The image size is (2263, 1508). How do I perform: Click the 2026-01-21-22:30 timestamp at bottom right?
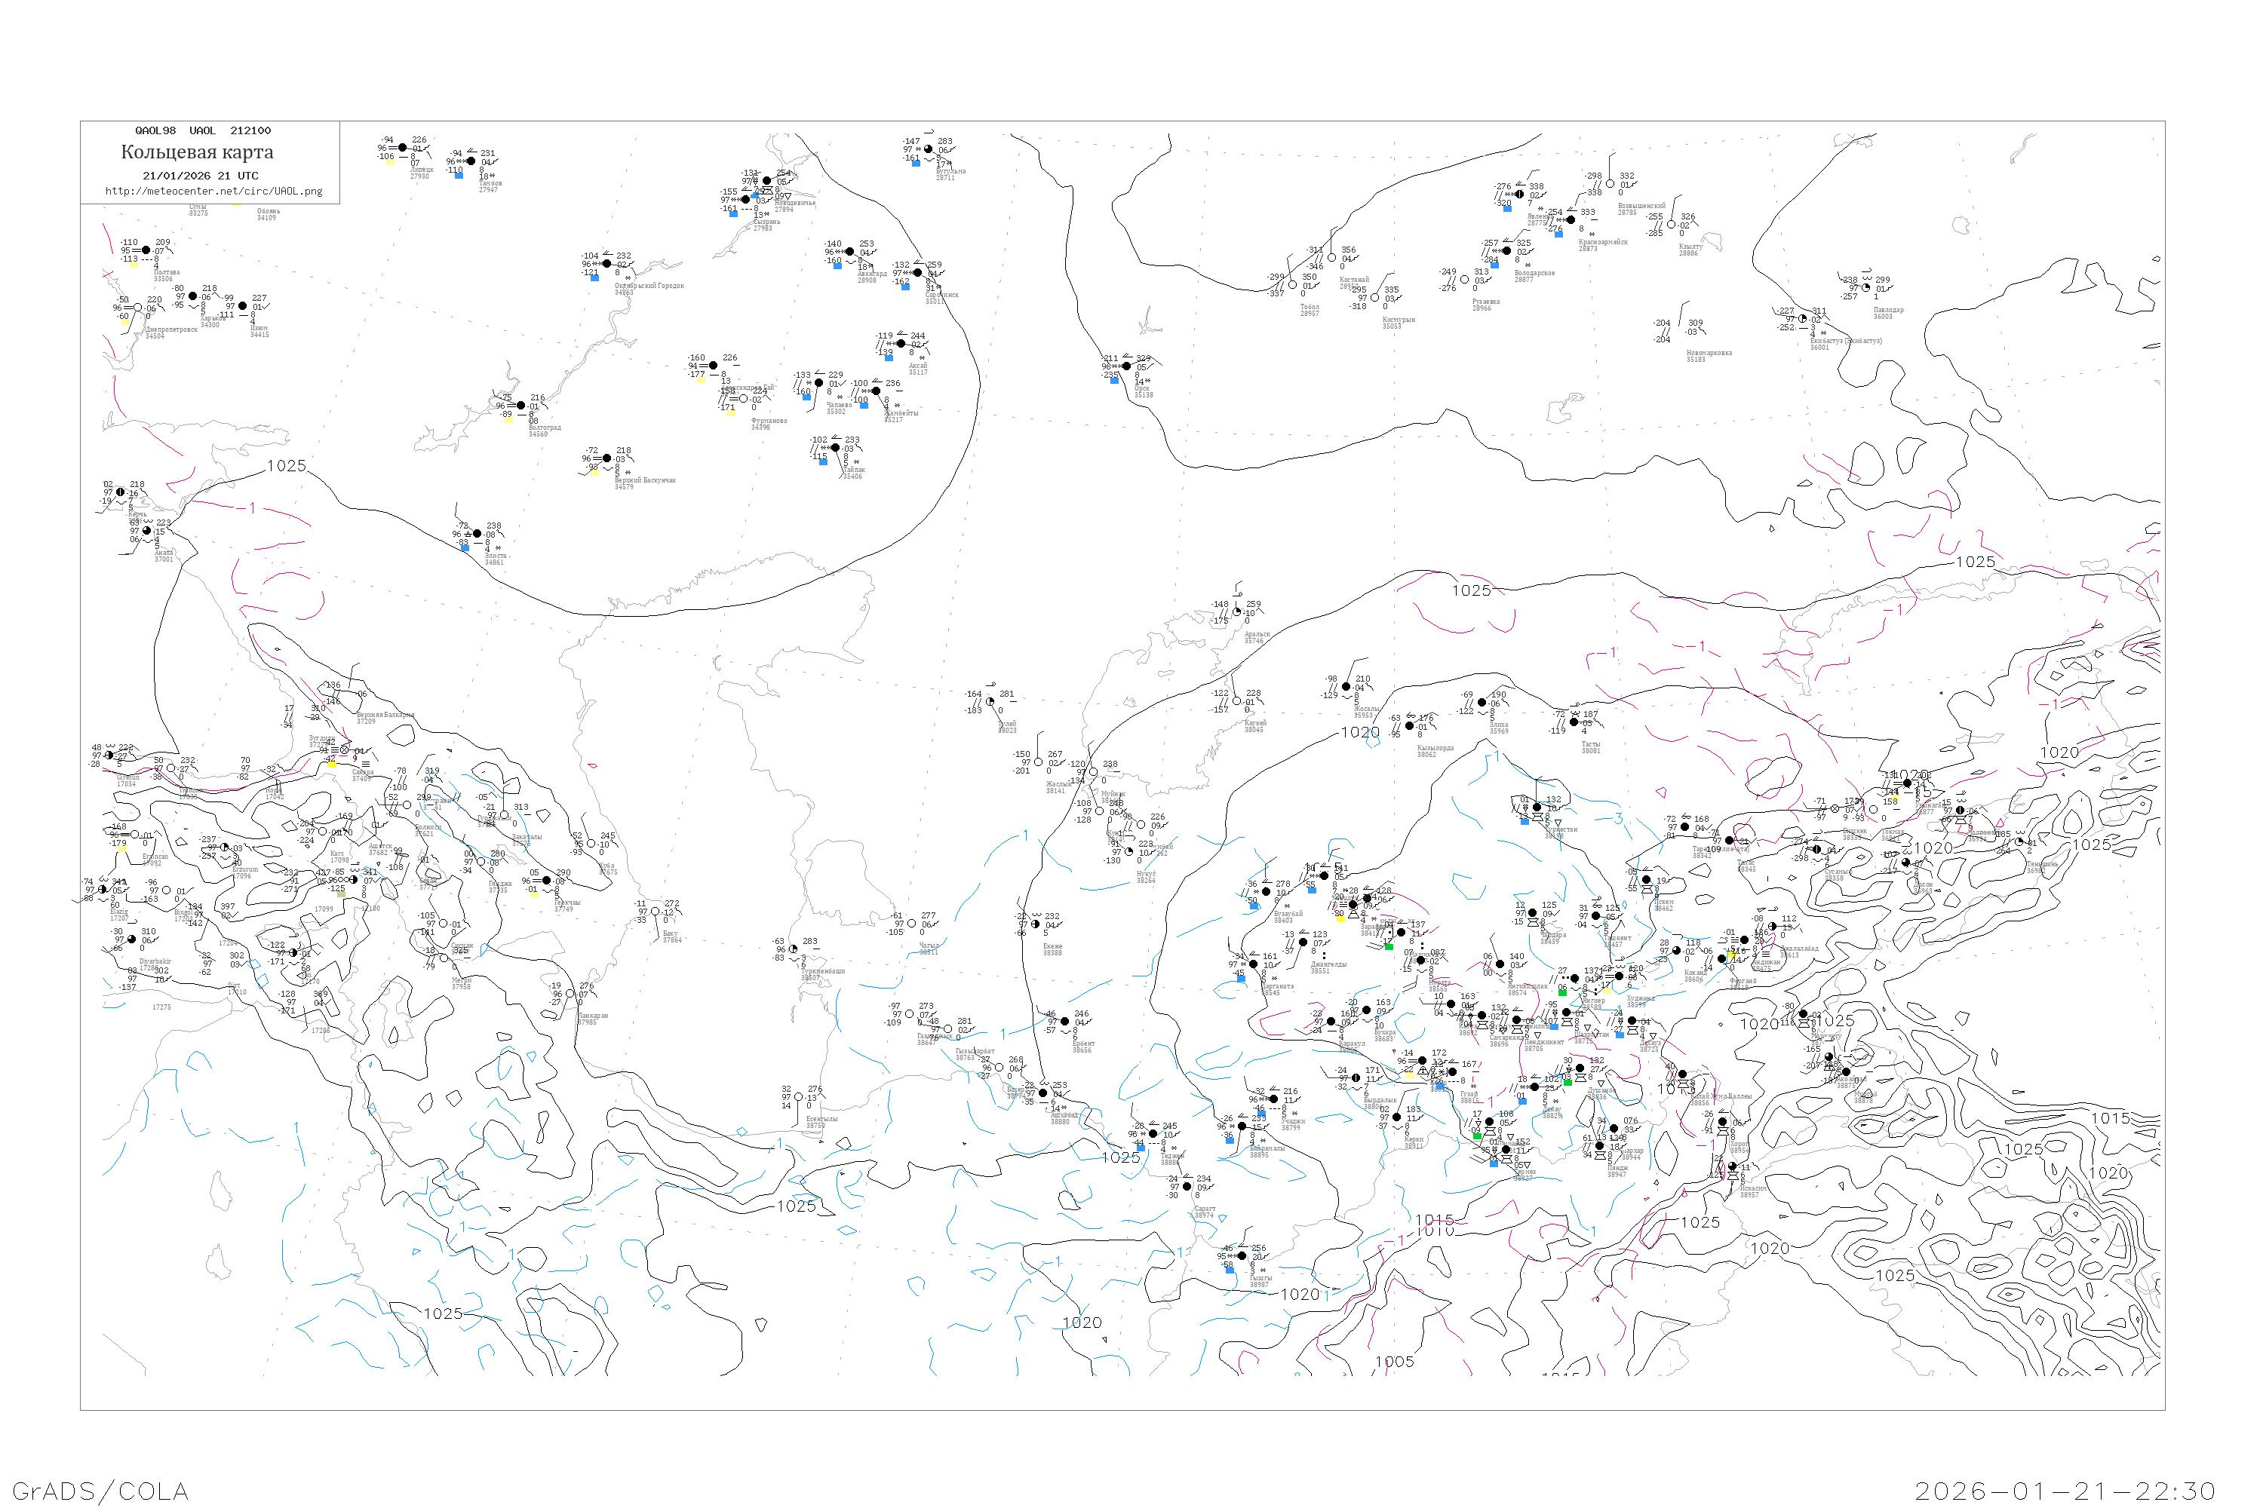click(x=2065, y=1491)
